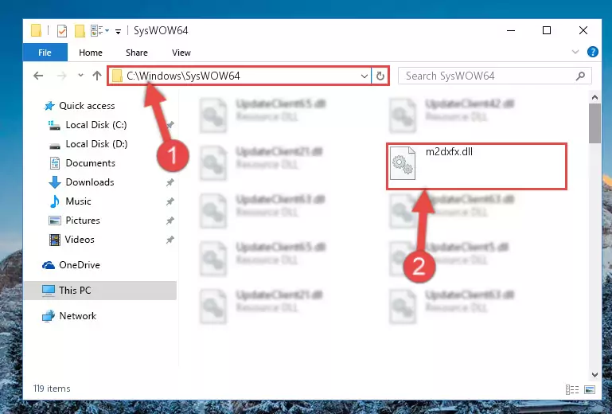The width and height of the screenshot is (612, 414).
Task: Close the SysWOW64 window
Action: [x=583, y=30]
